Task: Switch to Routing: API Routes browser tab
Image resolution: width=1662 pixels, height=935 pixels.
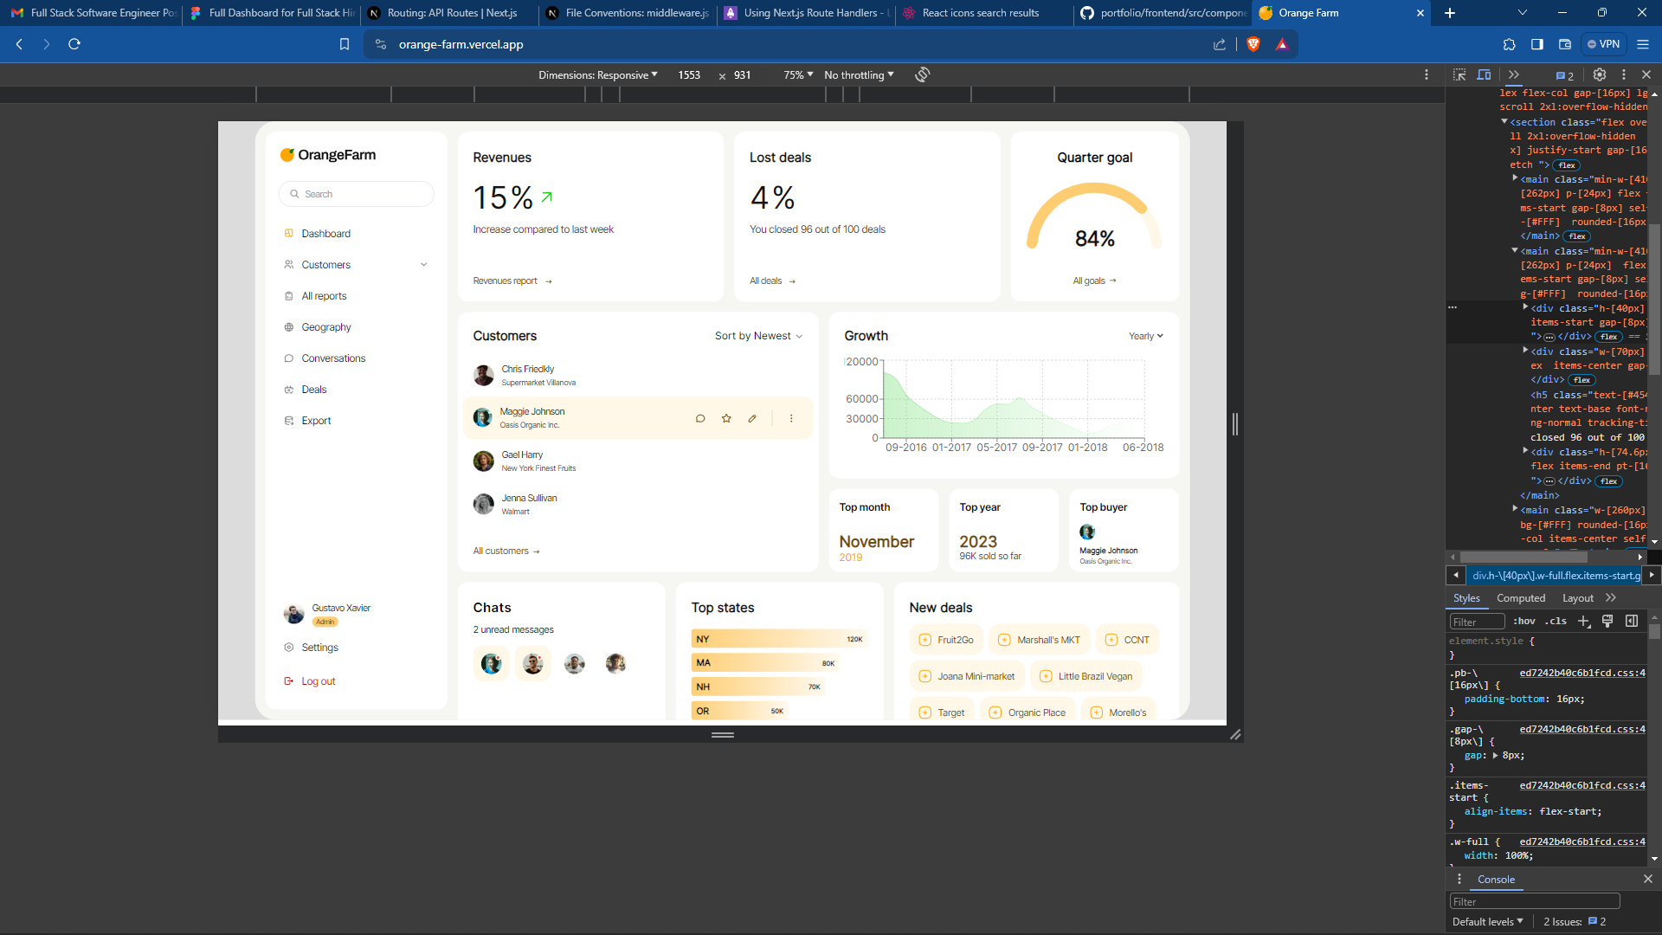Action: 450,13
